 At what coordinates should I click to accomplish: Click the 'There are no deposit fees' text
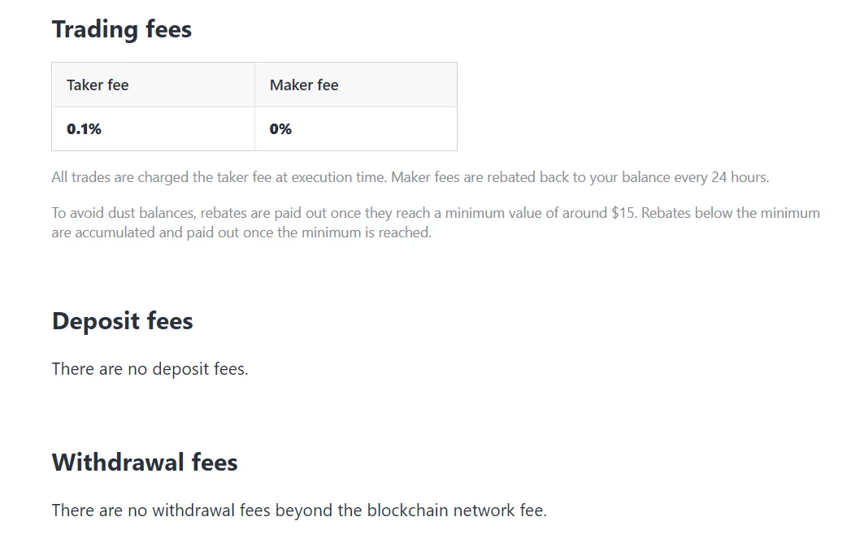[x=150, y=369]
